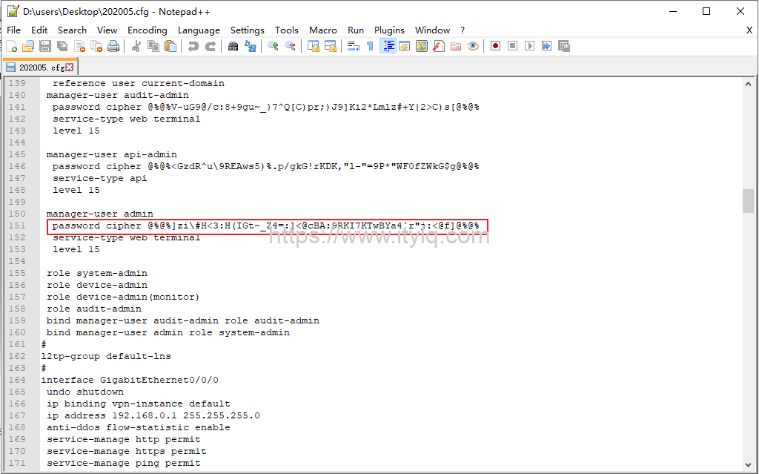759x474 pixels.
Task: Select the 202005.cfg document tab
Action: point(37,67)
